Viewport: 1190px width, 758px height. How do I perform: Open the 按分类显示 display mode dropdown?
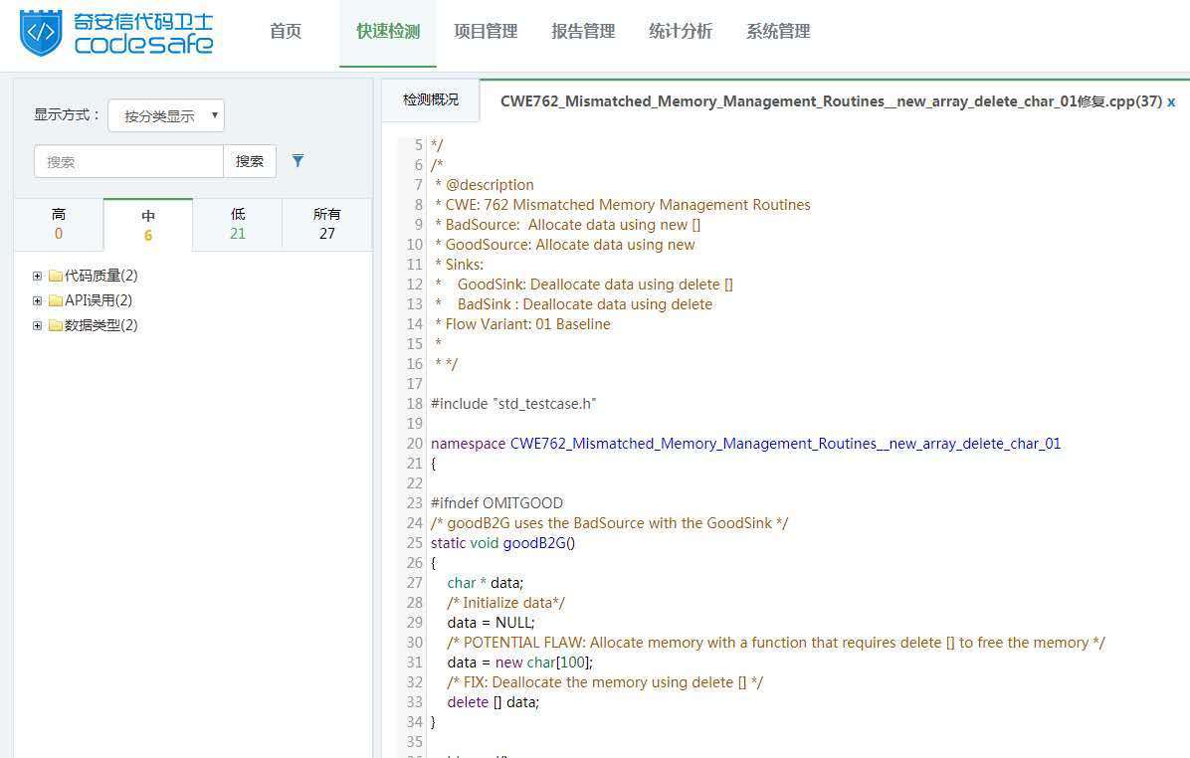coord(166,115)
